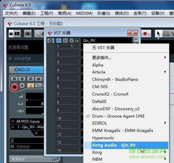Click the instrument output routing arrow icon
This screenshot has height=163, width=174.
point(77,41)
